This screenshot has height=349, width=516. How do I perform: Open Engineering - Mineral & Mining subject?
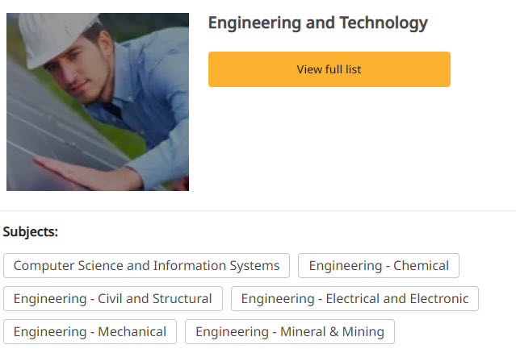pos(290,331)
